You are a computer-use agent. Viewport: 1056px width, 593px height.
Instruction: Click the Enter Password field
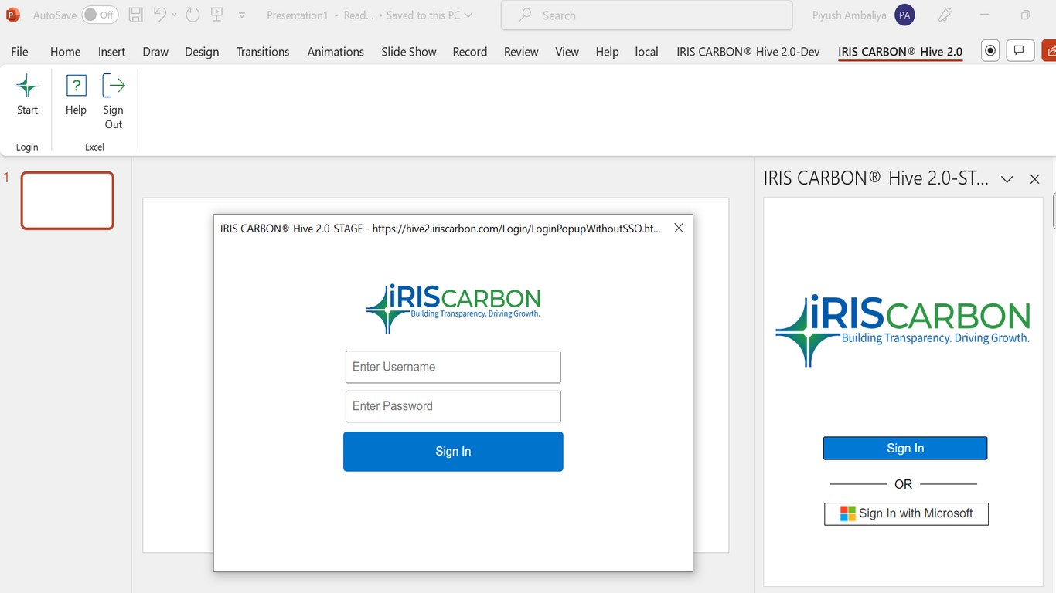[453, 406]
